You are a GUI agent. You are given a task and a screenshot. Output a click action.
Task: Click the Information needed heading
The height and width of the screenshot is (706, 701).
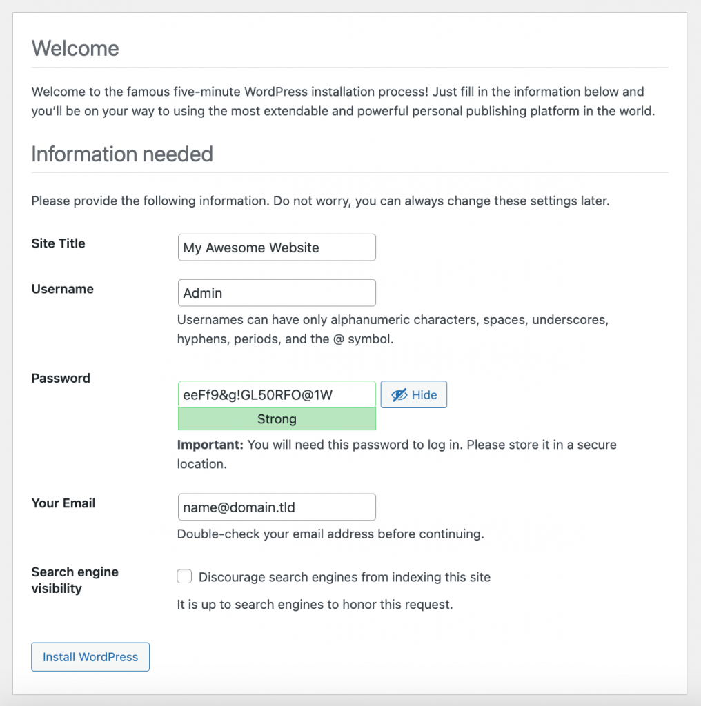[122, 154]
